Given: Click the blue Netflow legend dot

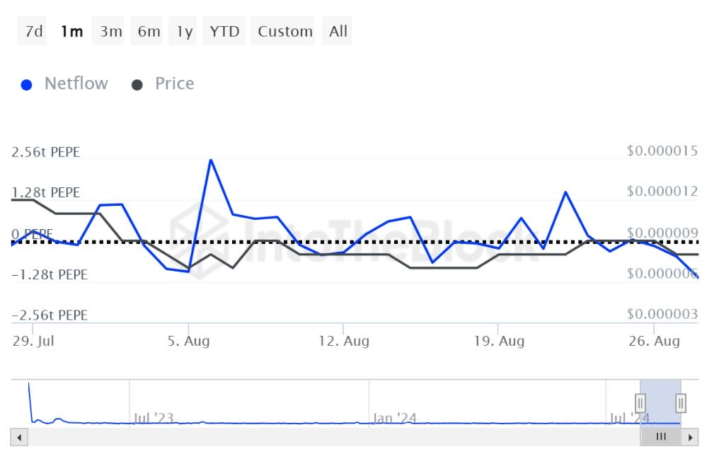Looking at the screenshot, I should click(x=27, y=84).
